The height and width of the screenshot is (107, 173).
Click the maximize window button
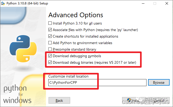click(155, 3)
